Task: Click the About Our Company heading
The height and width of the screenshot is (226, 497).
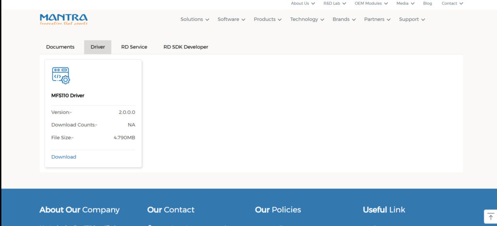Action: pyautogui.click(x=80, y=210)
